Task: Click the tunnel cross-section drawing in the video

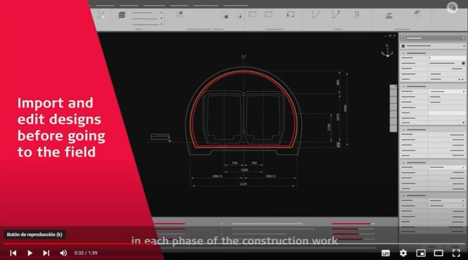Action: tap(244, 111)
